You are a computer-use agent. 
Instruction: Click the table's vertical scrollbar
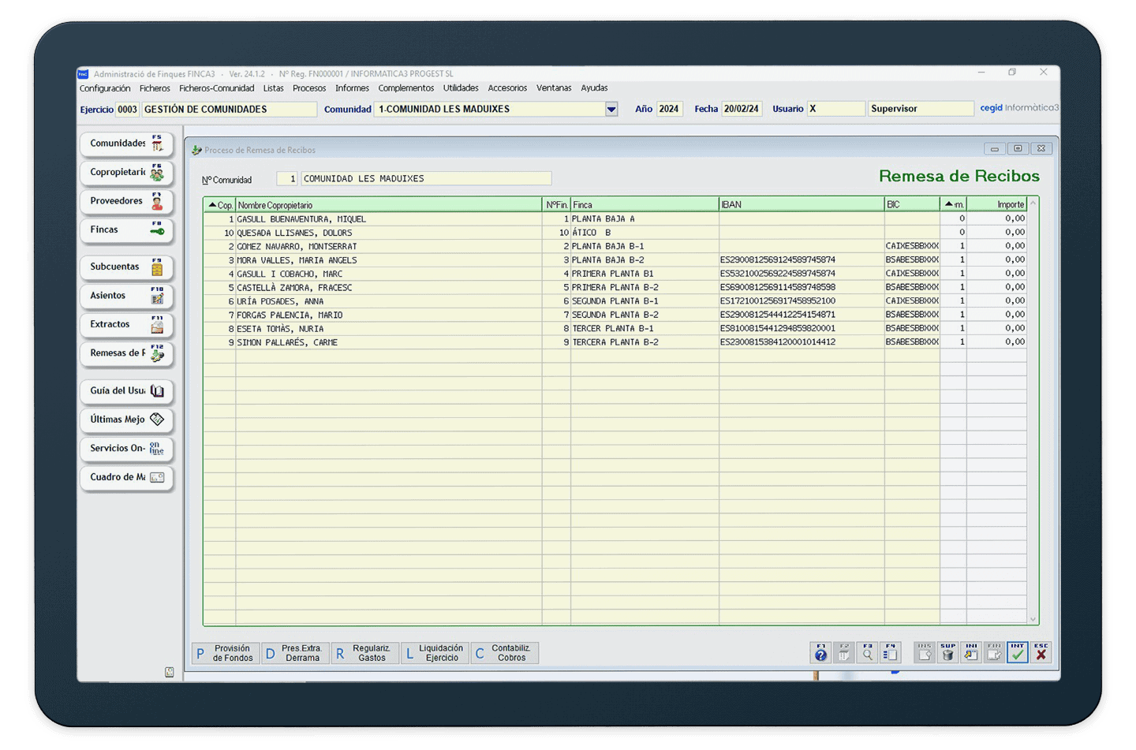click(x=1033, y=410)
